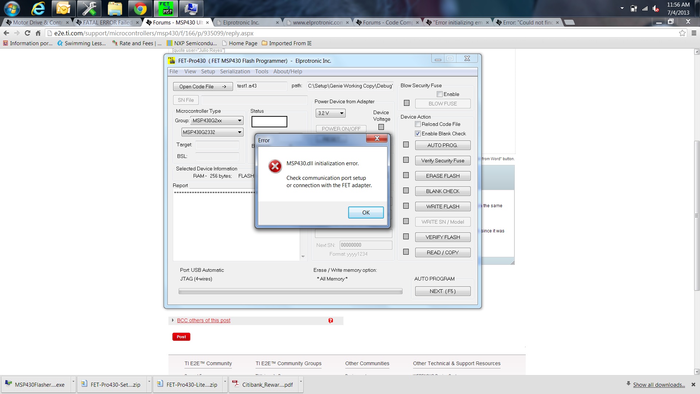Switch to FET MSP taskbar icon
Screen dimensions: 700x394
(x=166, y=8)
